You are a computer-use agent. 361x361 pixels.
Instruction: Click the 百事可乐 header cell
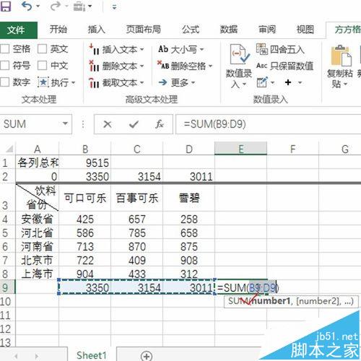coord(136,198)
